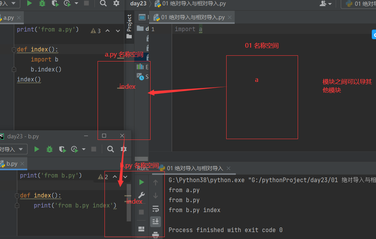
Task: Select External Libraries node in project tree
Action: coord(142,67)
